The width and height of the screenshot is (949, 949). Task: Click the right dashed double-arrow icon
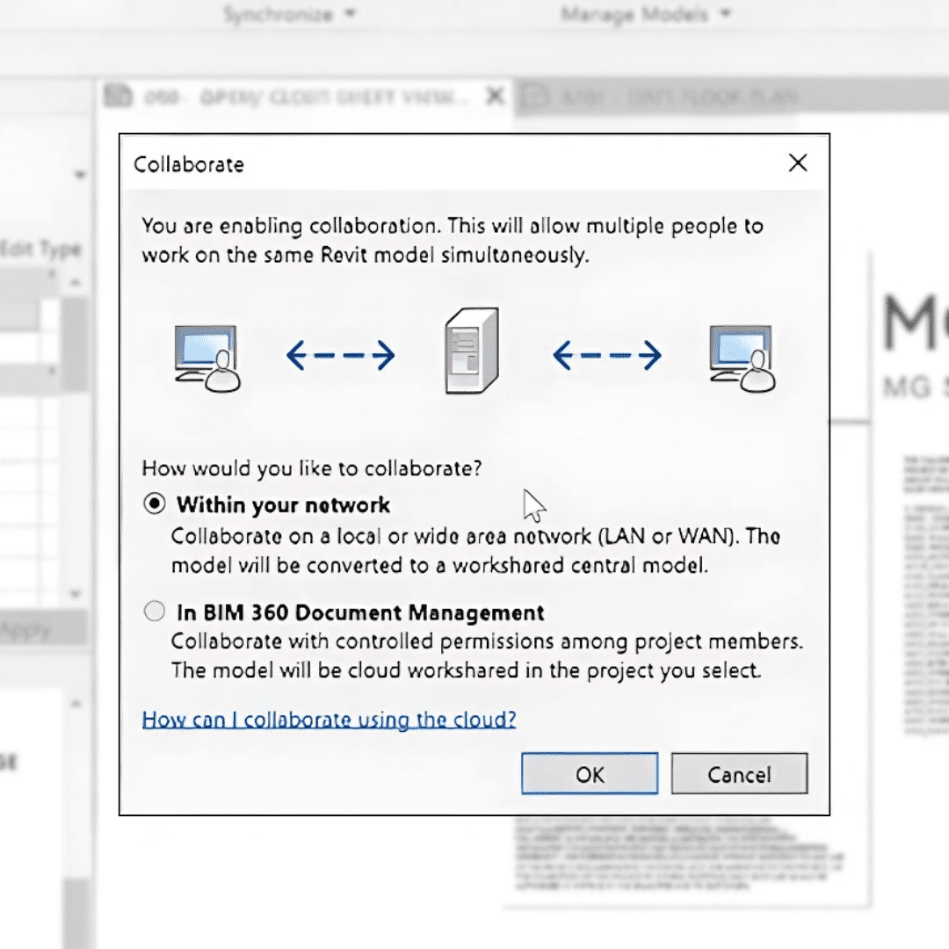607,356
